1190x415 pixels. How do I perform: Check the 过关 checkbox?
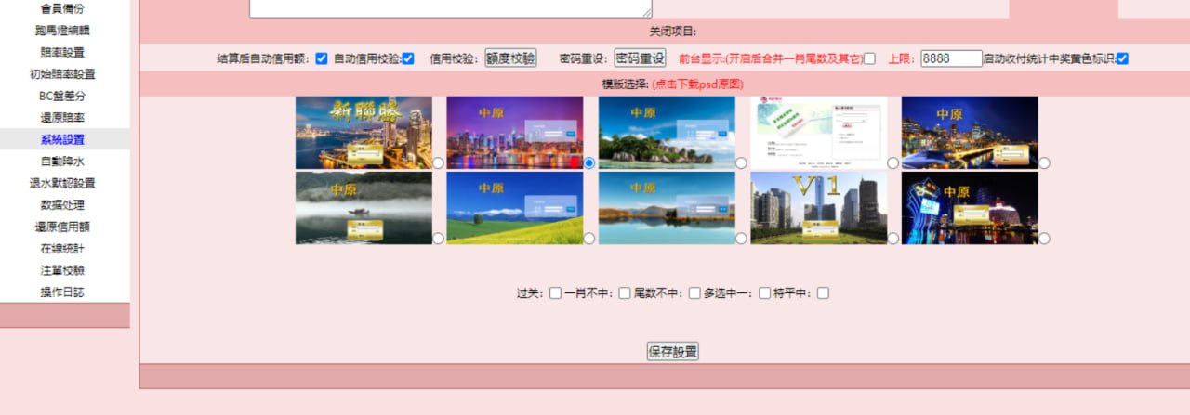pos(555,293)
